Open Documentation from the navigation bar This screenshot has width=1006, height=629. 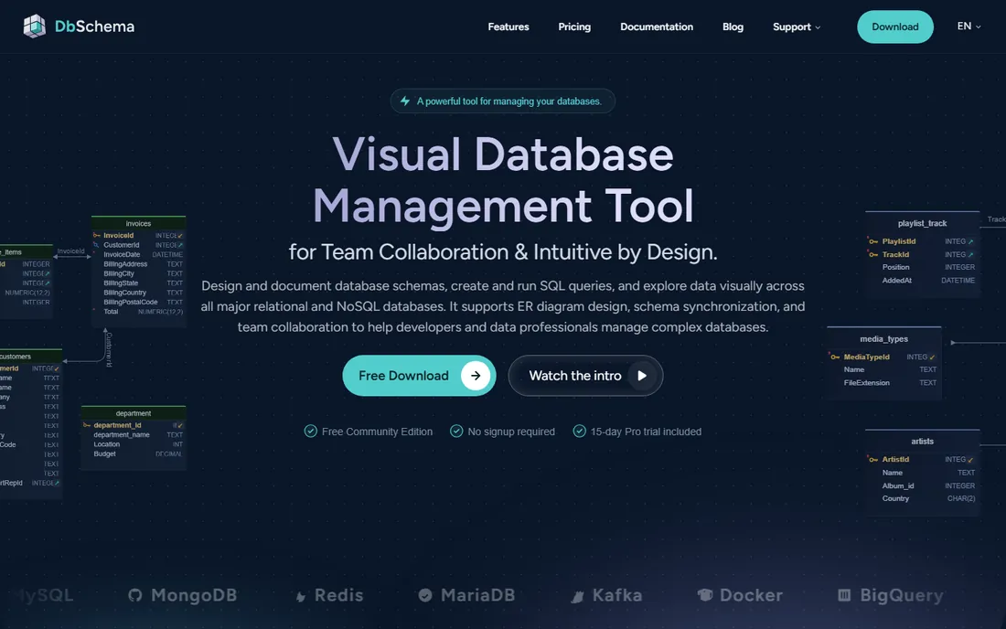(x=657, y=27)
